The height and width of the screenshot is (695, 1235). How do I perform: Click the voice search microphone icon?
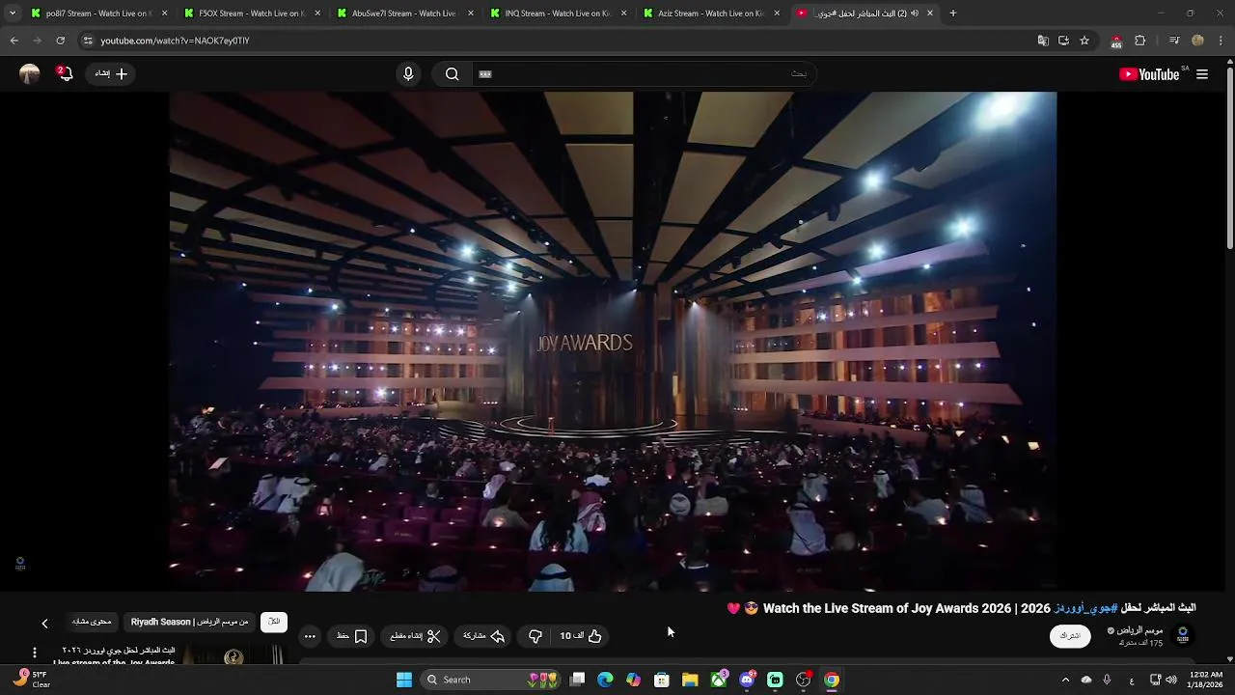pyautogui.click(x=408, y=74)
